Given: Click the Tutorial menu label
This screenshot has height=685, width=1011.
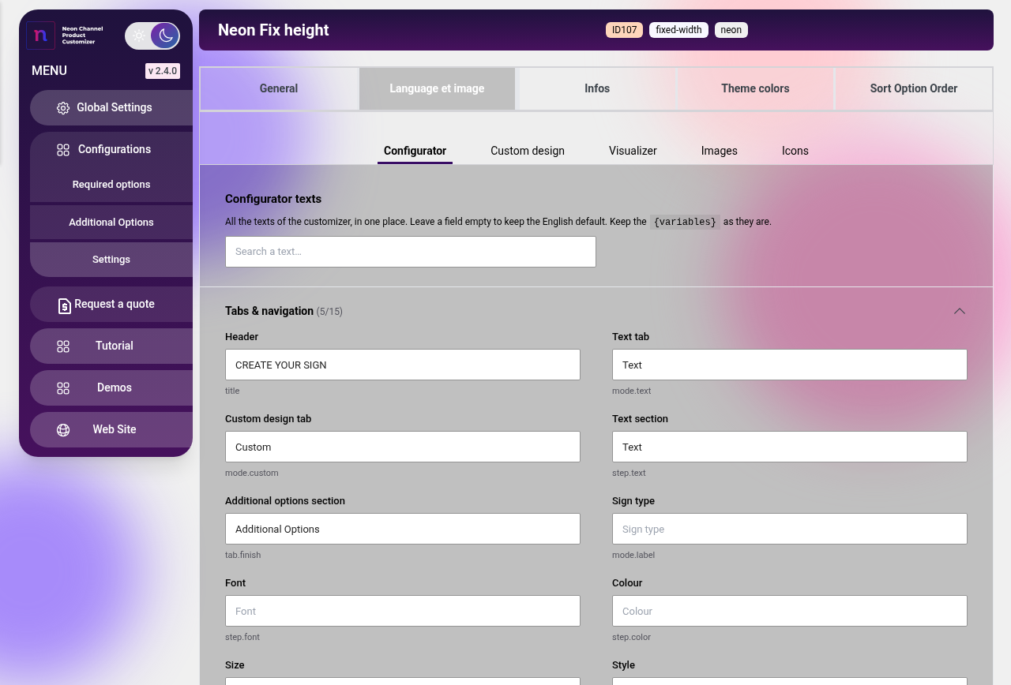Looking at the screenshot, I should coord(115,346).
